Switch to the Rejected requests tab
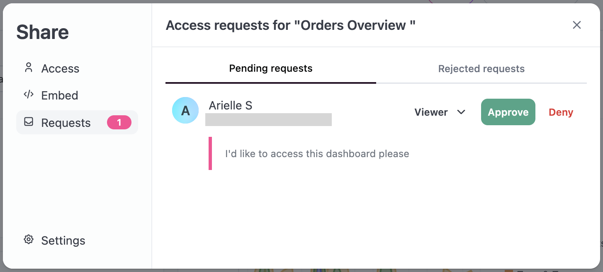 pyautogui.click(x=481, y=68)
